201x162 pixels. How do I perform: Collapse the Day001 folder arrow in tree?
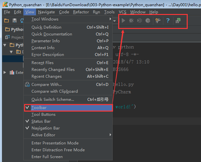[11, 52]
